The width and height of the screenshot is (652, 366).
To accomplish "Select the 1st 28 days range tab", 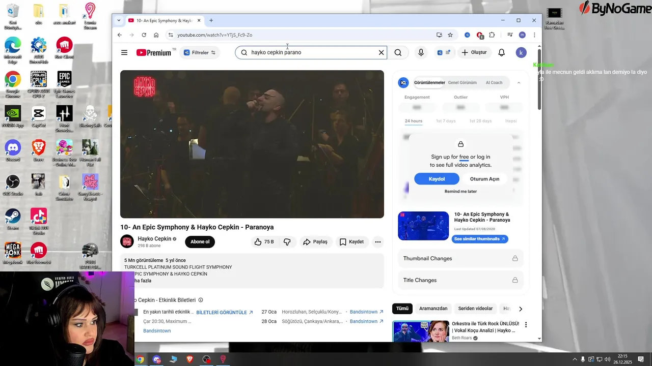I will pyautogui.click(x=480, y=121).
